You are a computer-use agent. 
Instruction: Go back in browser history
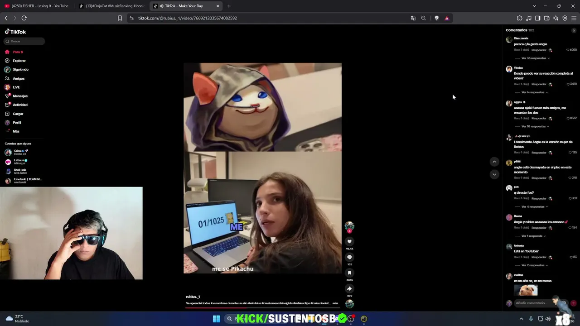click(6, 18)
